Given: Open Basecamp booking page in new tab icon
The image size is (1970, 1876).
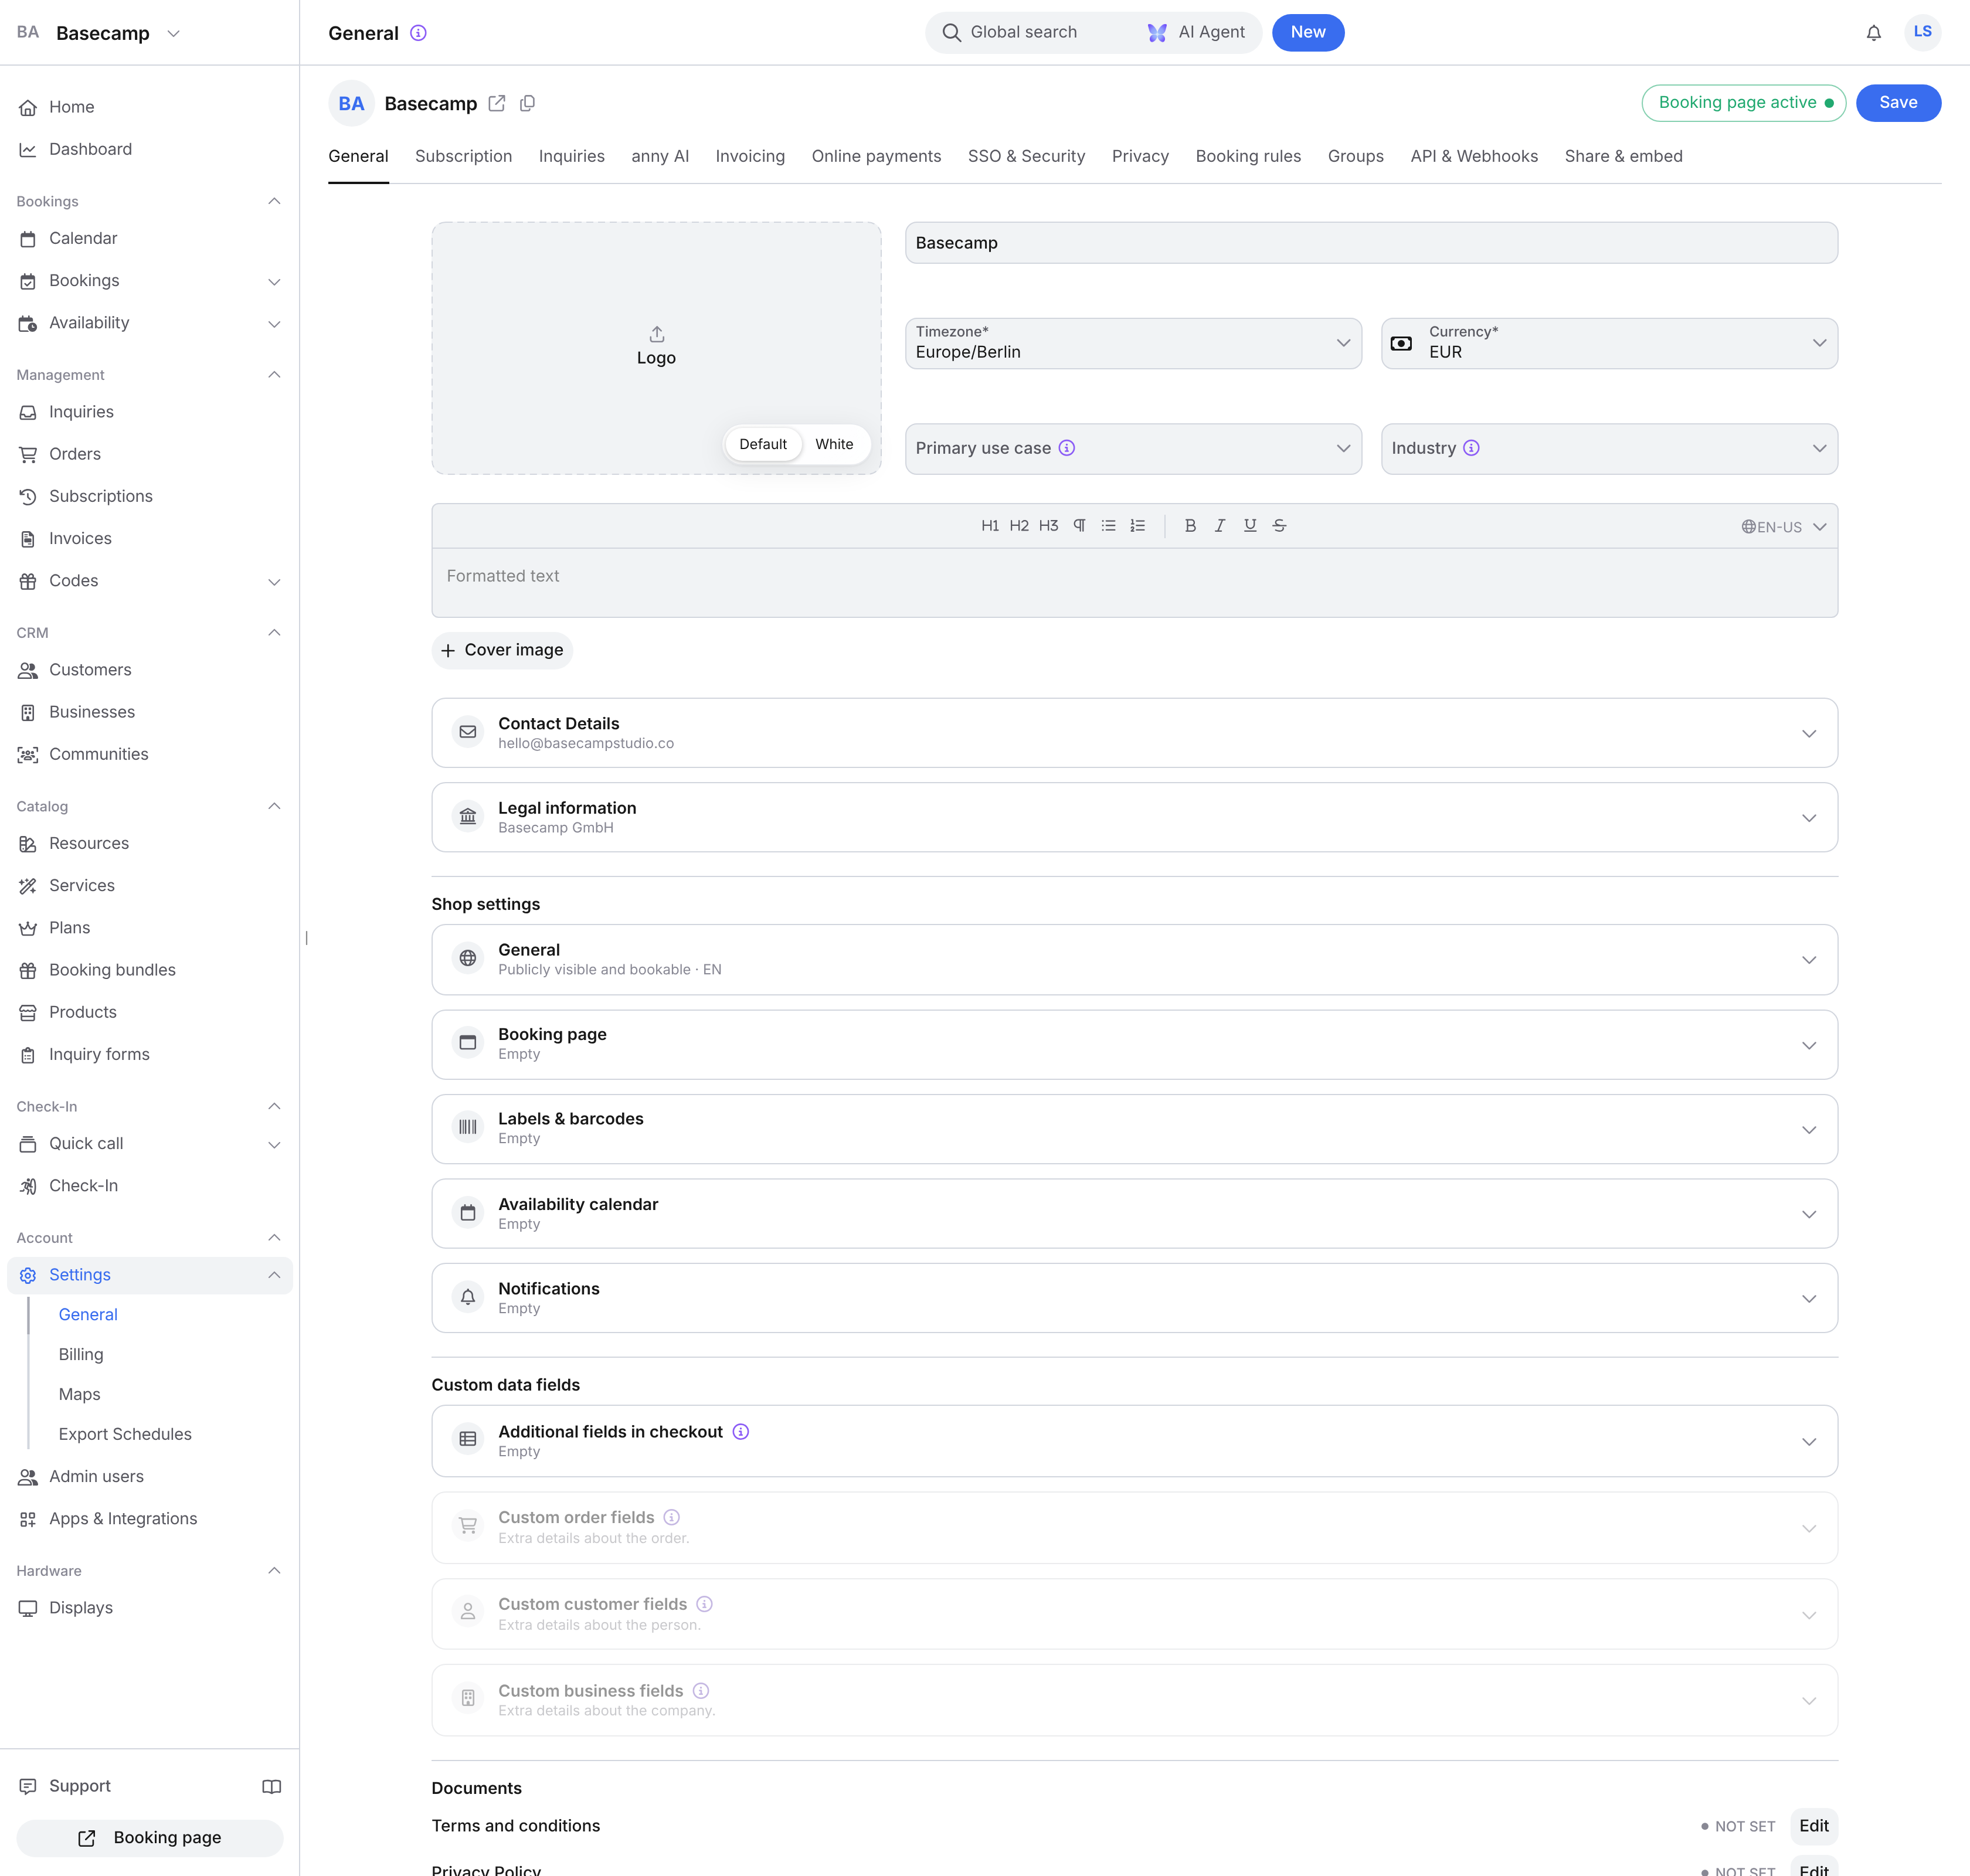Looking at the screenshot, I should click(497, 103).
